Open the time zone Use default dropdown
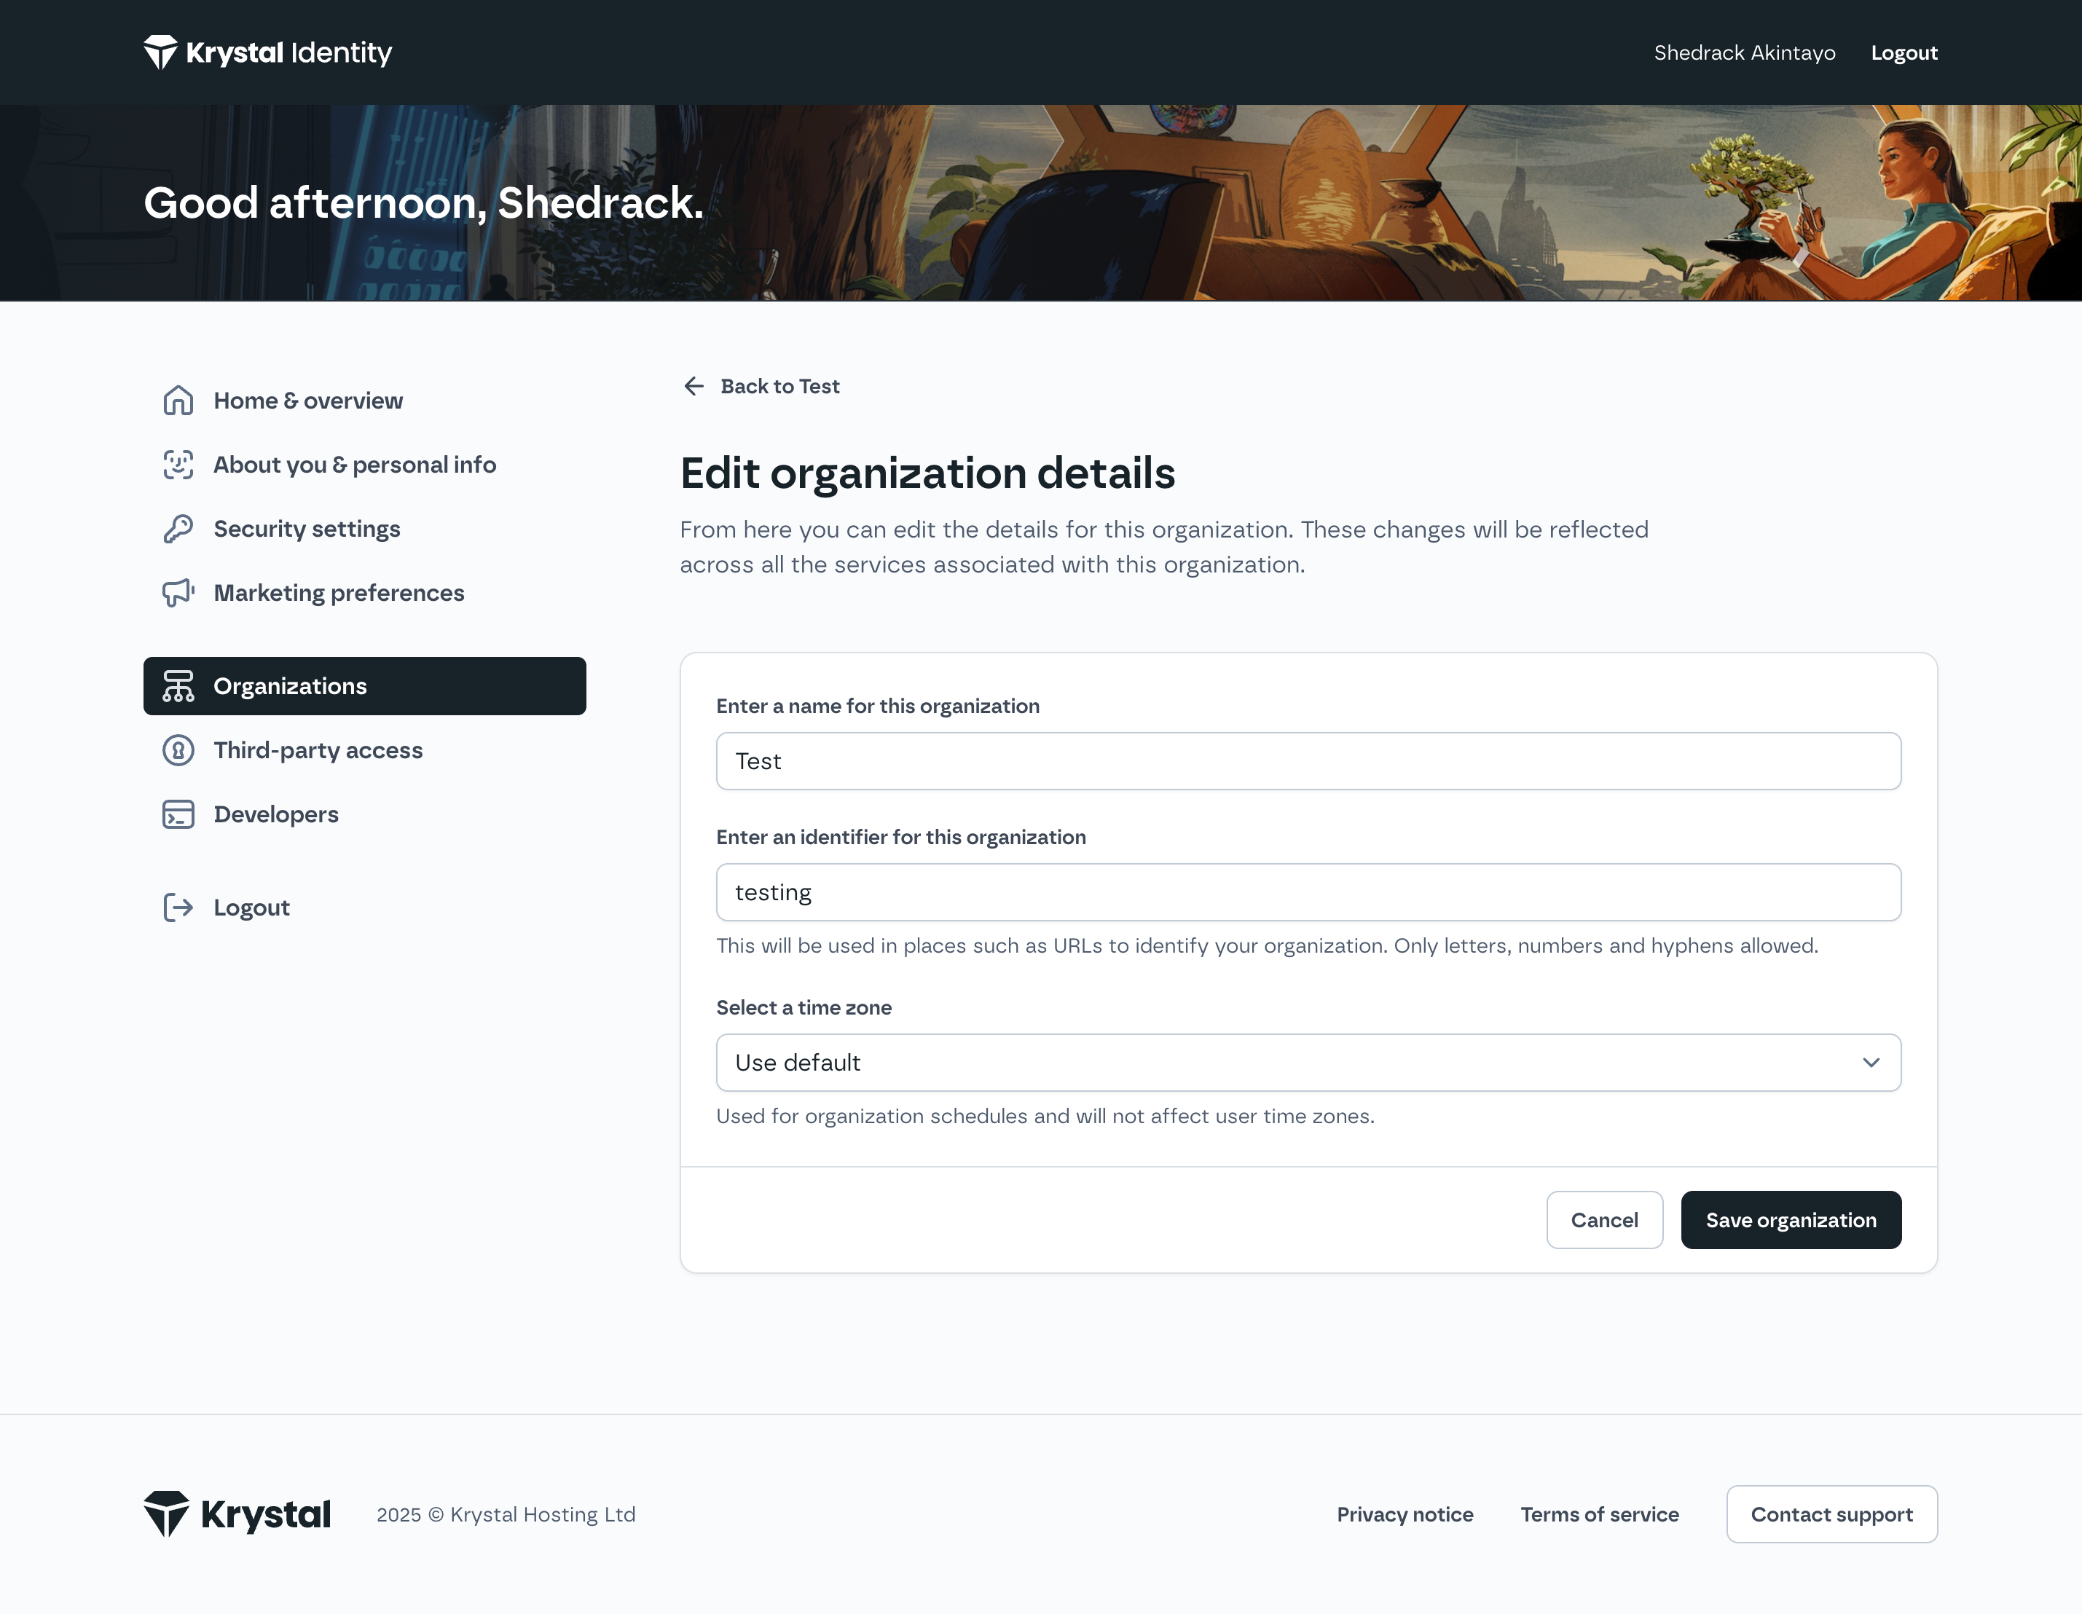2082x1614 pixels. coord(1308,1063)
